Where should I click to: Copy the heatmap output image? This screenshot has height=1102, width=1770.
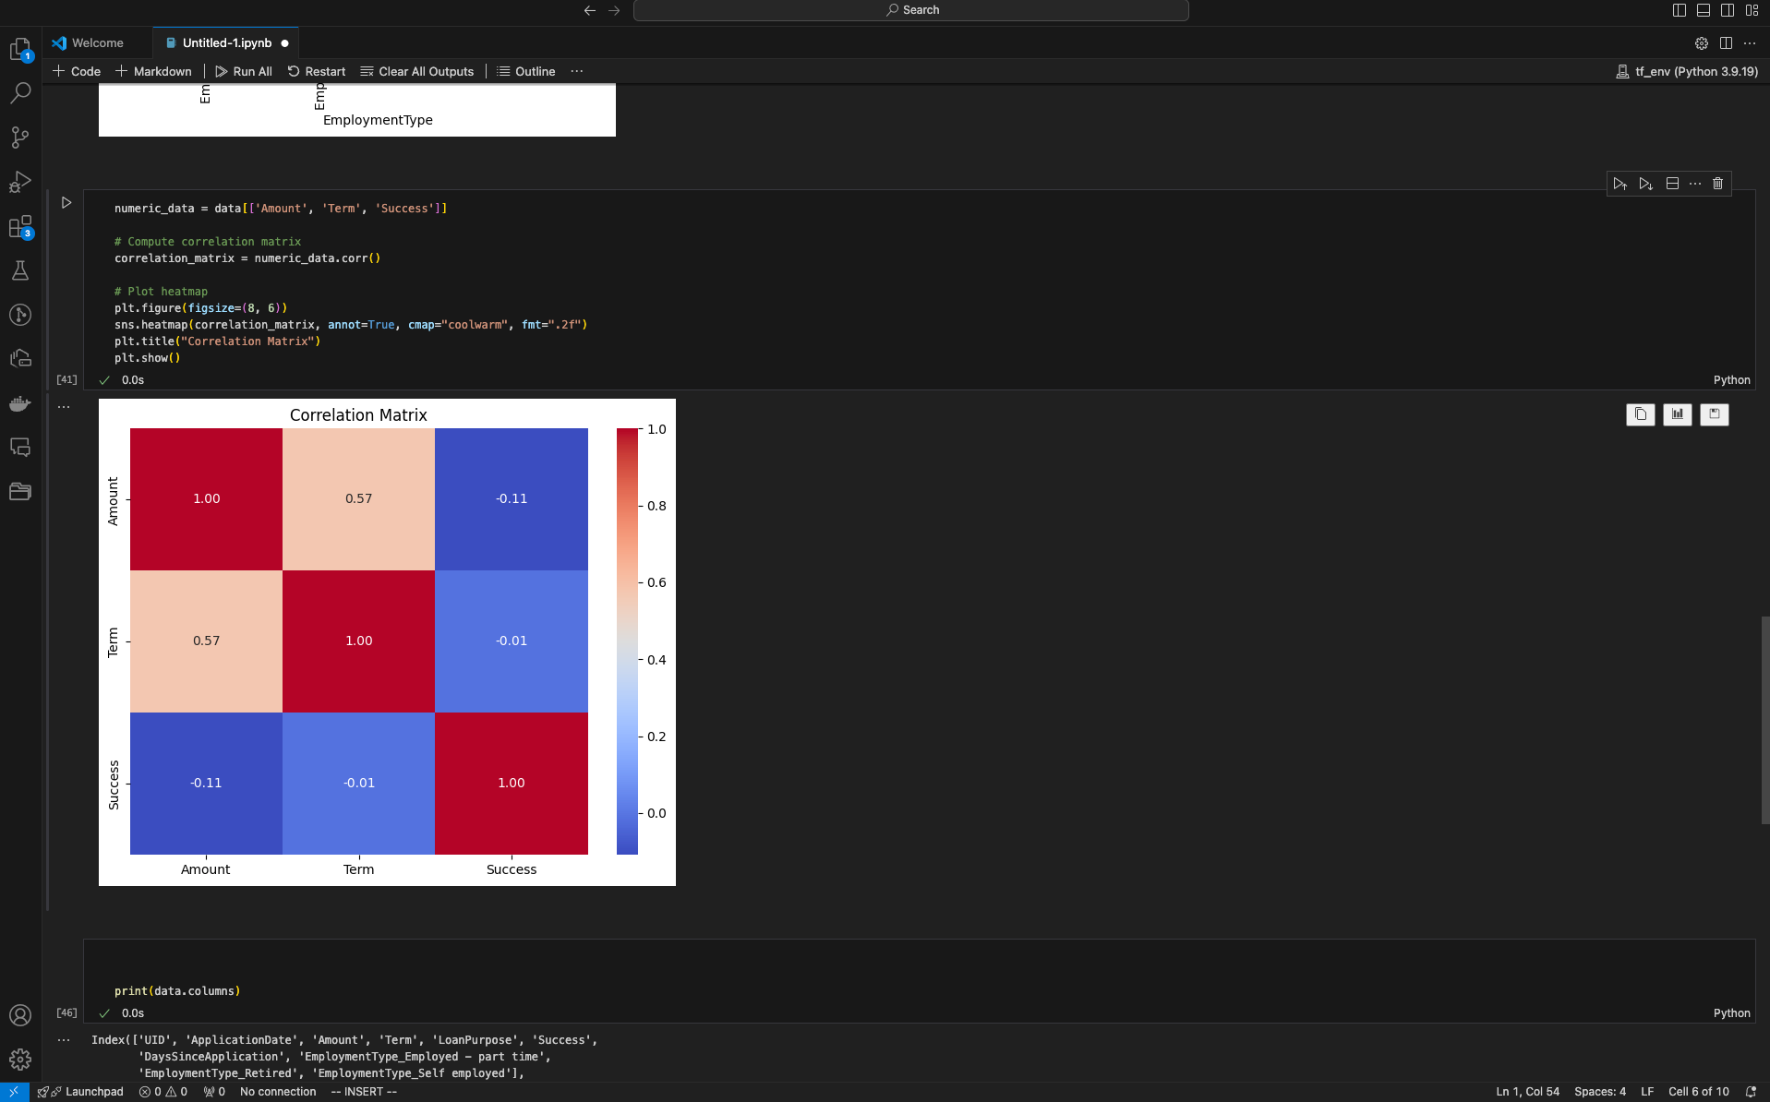pos(1641,414)
